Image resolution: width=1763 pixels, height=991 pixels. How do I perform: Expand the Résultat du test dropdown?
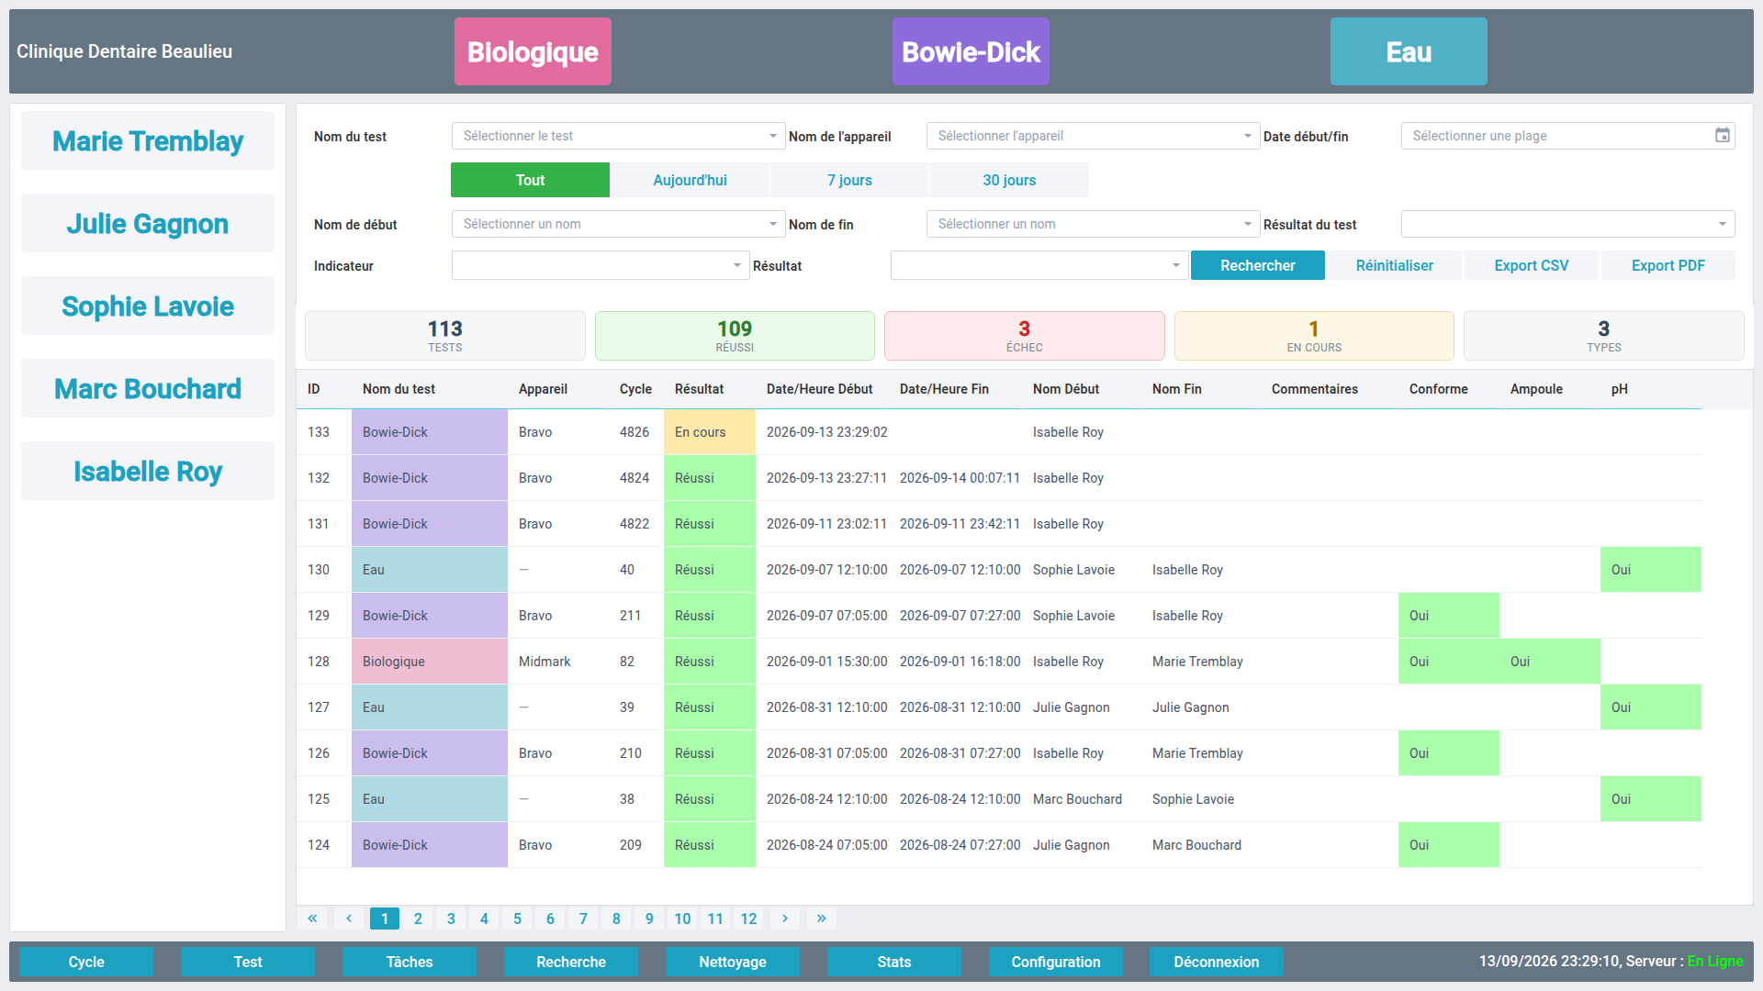(1567, 224)
